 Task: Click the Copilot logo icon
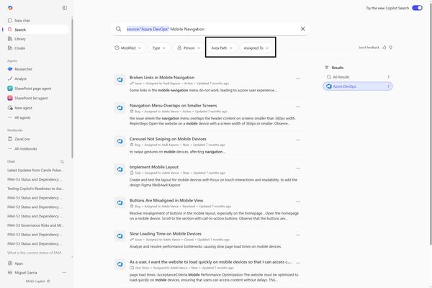click(10, 8)
